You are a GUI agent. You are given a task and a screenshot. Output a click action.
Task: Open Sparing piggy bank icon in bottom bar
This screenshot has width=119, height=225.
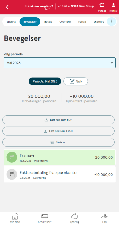click(74, 216)
